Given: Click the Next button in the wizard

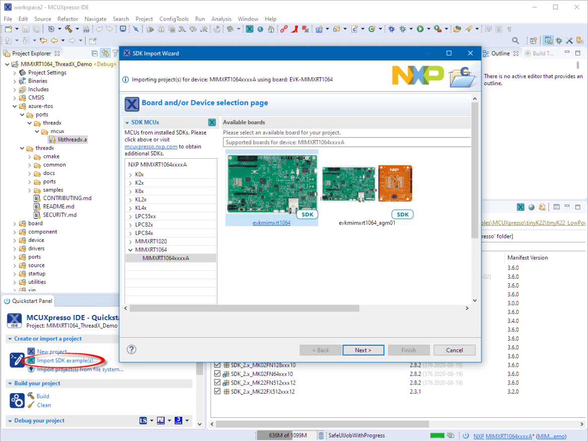Looking at the screenshot, I should [363, 350].
